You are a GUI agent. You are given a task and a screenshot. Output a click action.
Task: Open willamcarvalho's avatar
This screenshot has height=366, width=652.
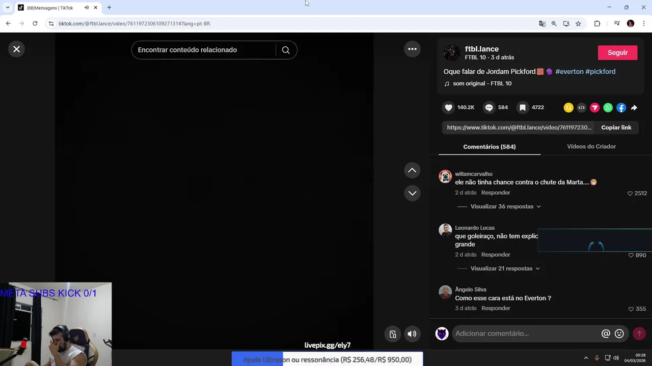pos(445,176)
